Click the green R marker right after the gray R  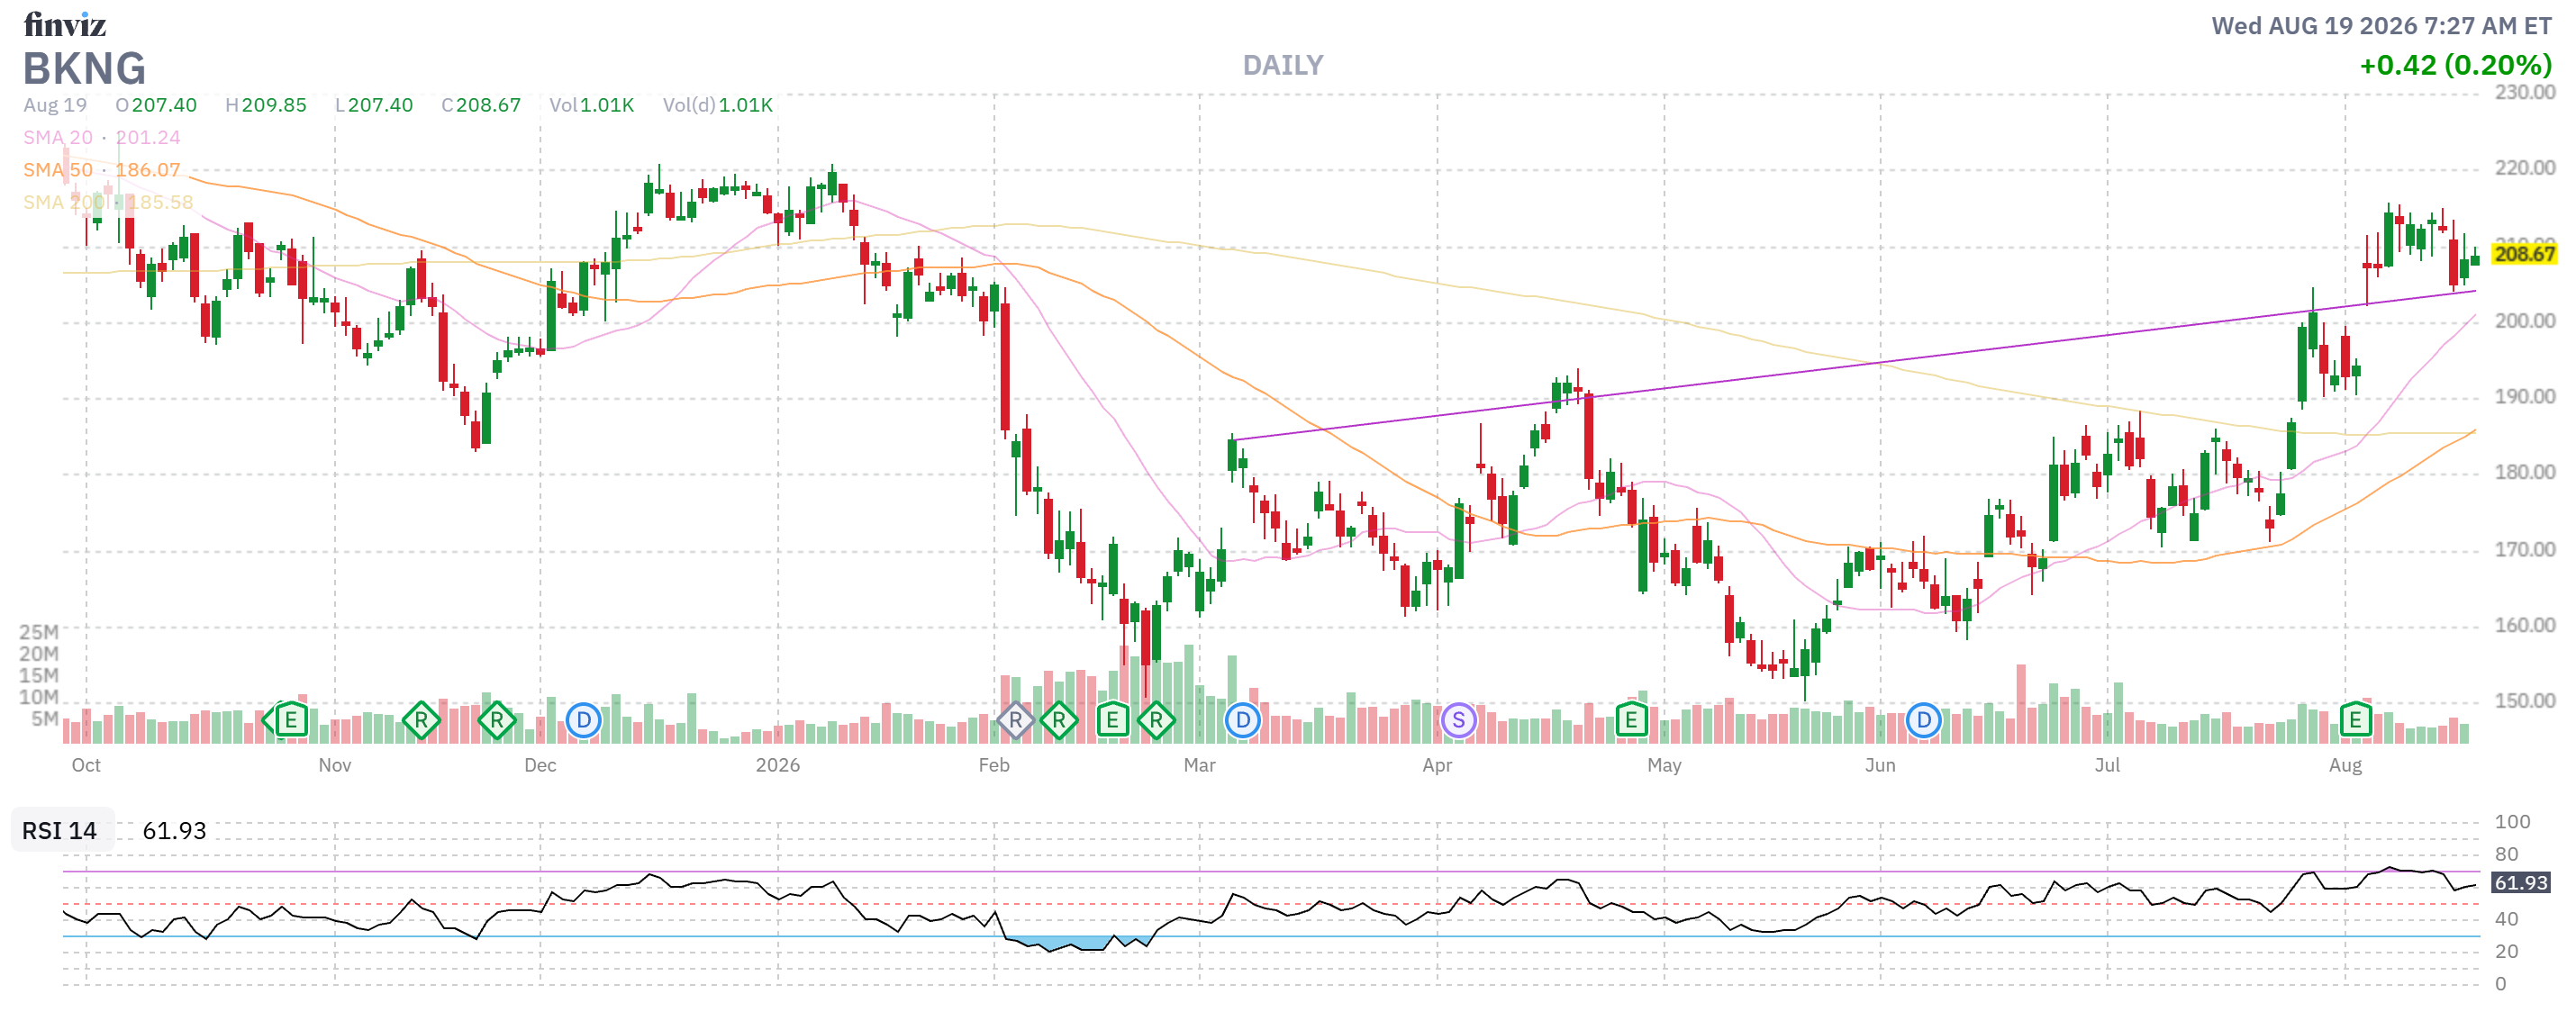[1059, 720]
